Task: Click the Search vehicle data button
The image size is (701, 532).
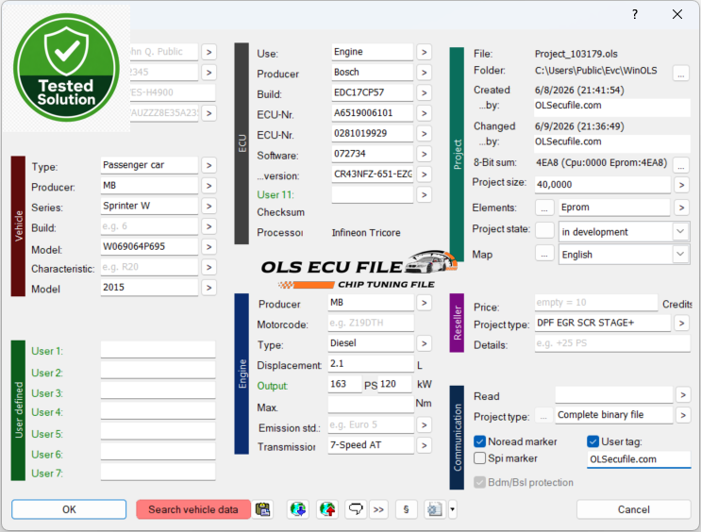Action: [193, 509]
